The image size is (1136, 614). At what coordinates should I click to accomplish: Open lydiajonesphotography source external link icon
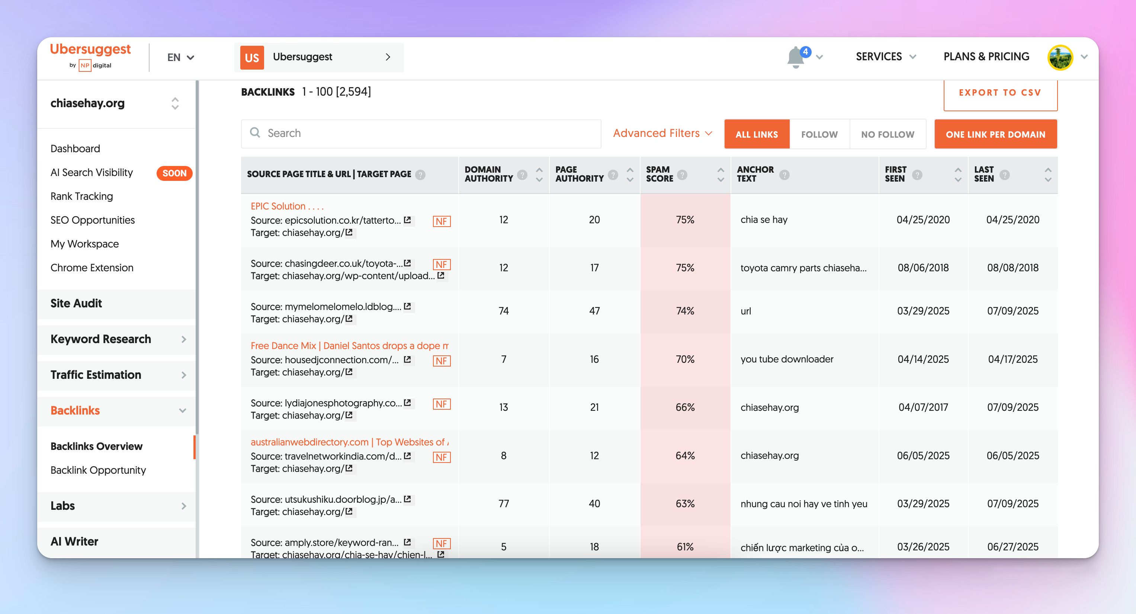pyautogui.click(x=407, y=403)
